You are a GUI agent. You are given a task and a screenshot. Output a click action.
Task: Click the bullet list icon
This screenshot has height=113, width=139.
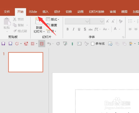click(x=130, y=21)
